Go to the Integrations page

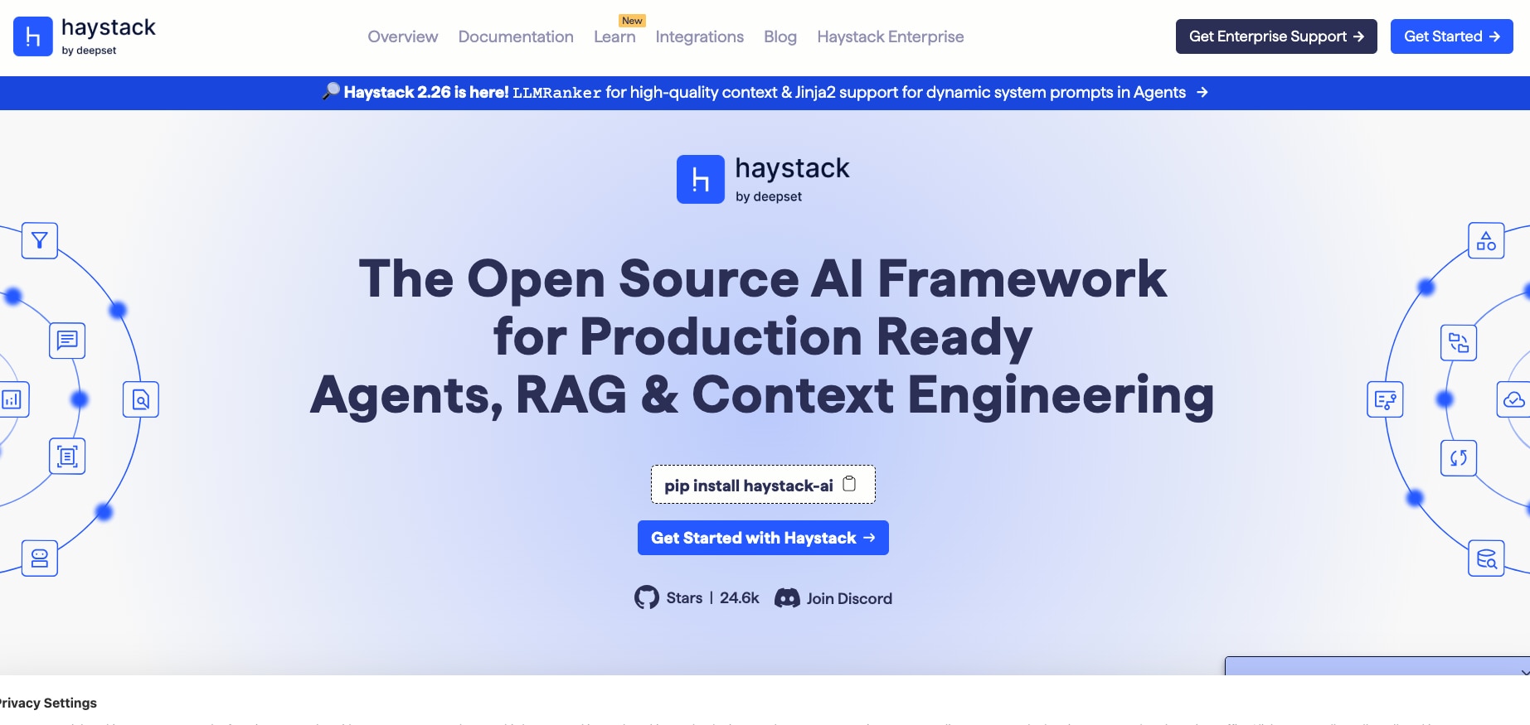tap(699, 36)
